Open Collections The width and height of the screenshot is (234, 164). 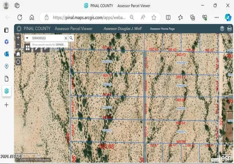(193, 17)
